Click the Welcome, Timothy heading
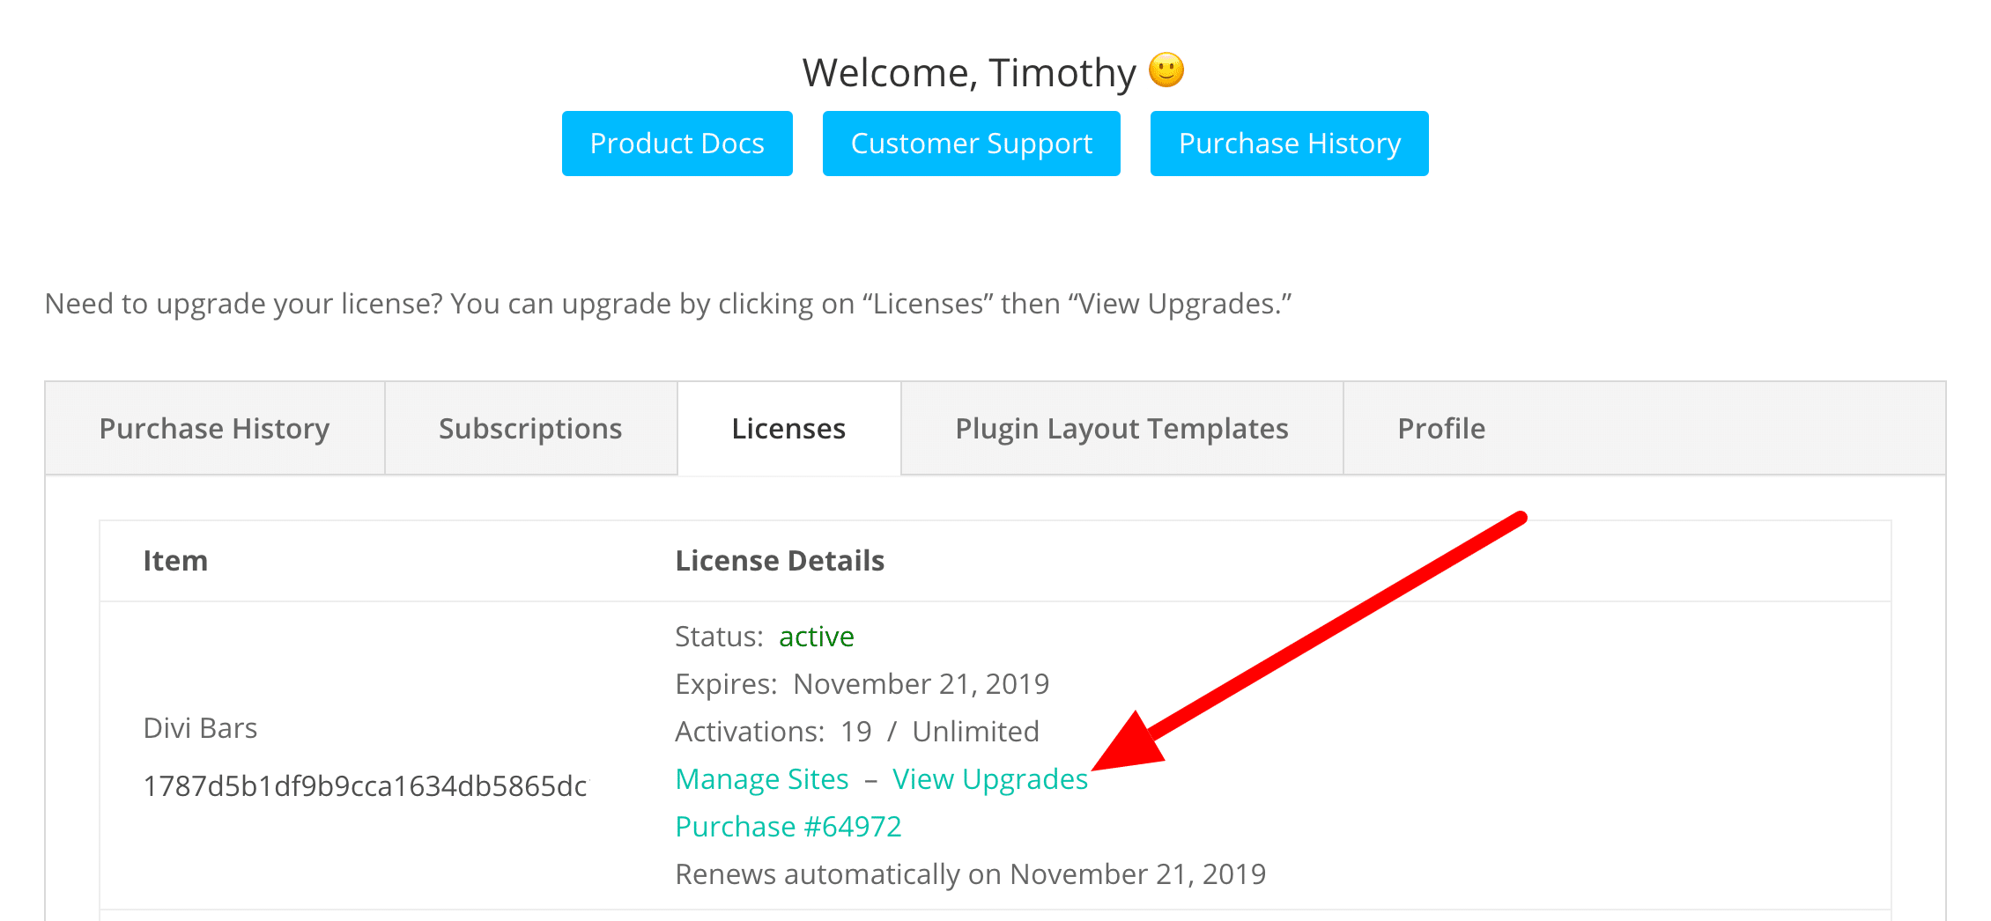 pyautogui.click(x=968, y=72)
